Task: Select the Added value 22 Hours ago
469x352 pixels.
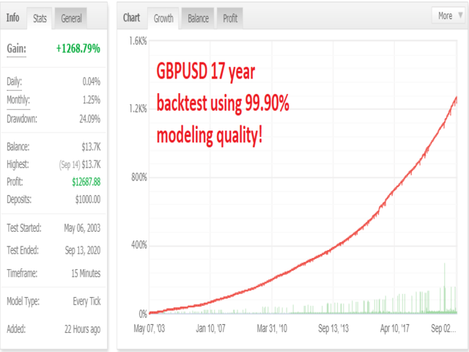Action: tap(83, 329)
